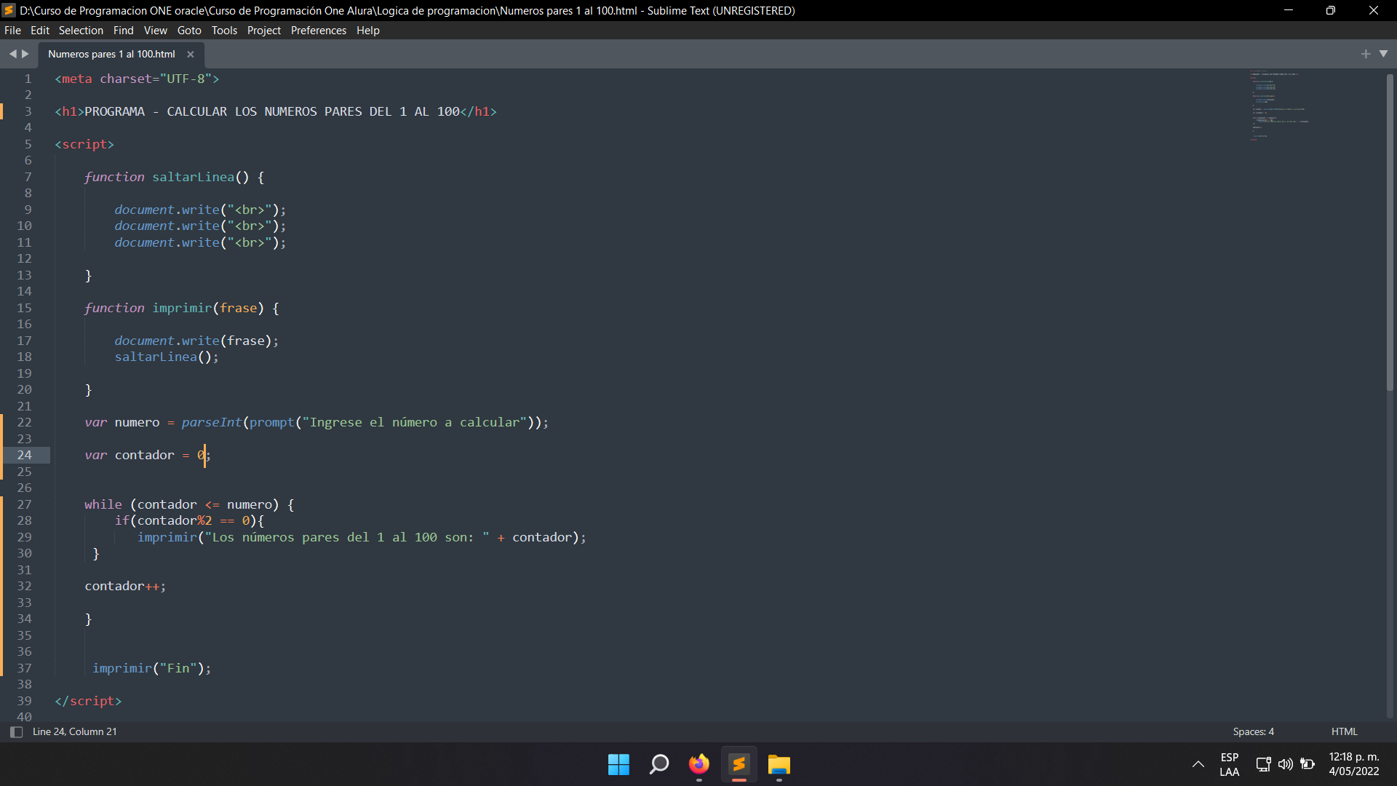Click line number 27 in the gutter

click(24, 504)
